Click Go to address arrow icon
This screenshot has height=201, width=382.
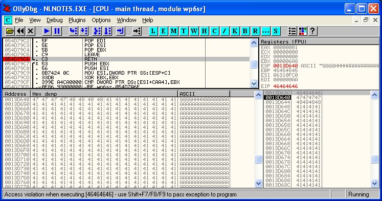tap(137, 31)
